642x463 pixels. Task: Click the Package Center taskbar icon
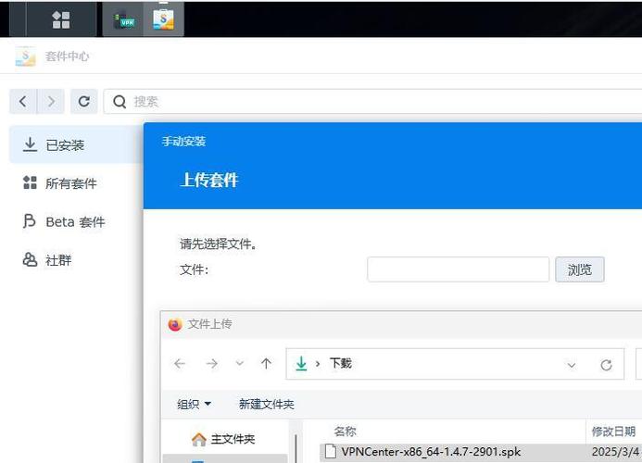click(x=164, y=19)
